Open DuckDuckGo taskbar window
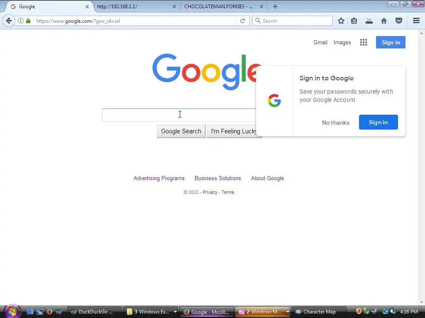Screen dimensions: 425x318 [x=94, y=312]
